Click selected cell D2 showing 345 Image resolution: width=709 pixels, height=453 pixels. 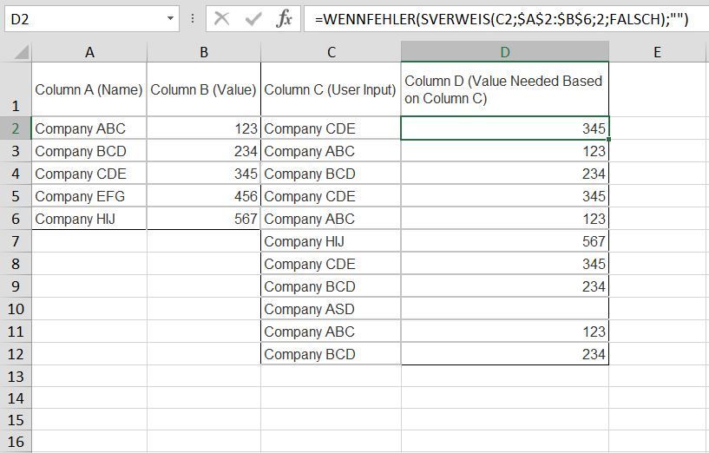pyautogui.click(x=505, y=128)
